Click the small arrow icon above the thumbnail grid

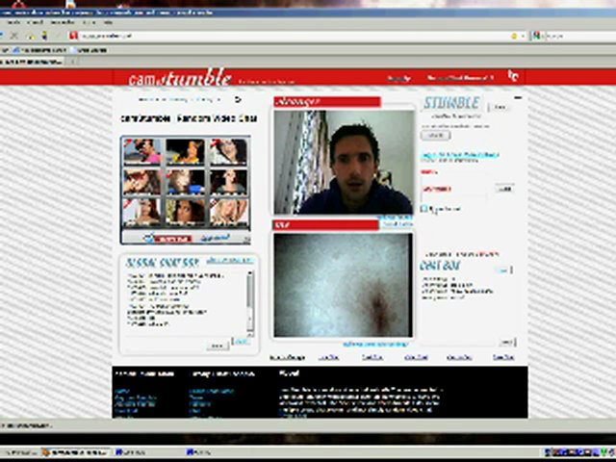[238, 99]
